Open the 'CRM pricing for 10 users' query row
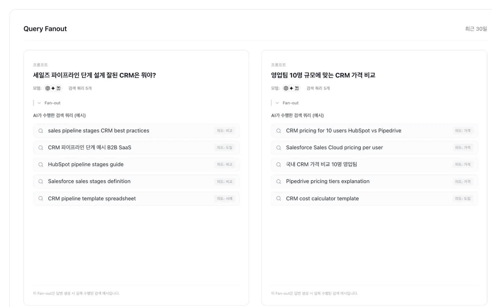 pyautogui.click(x=343, y=131)
